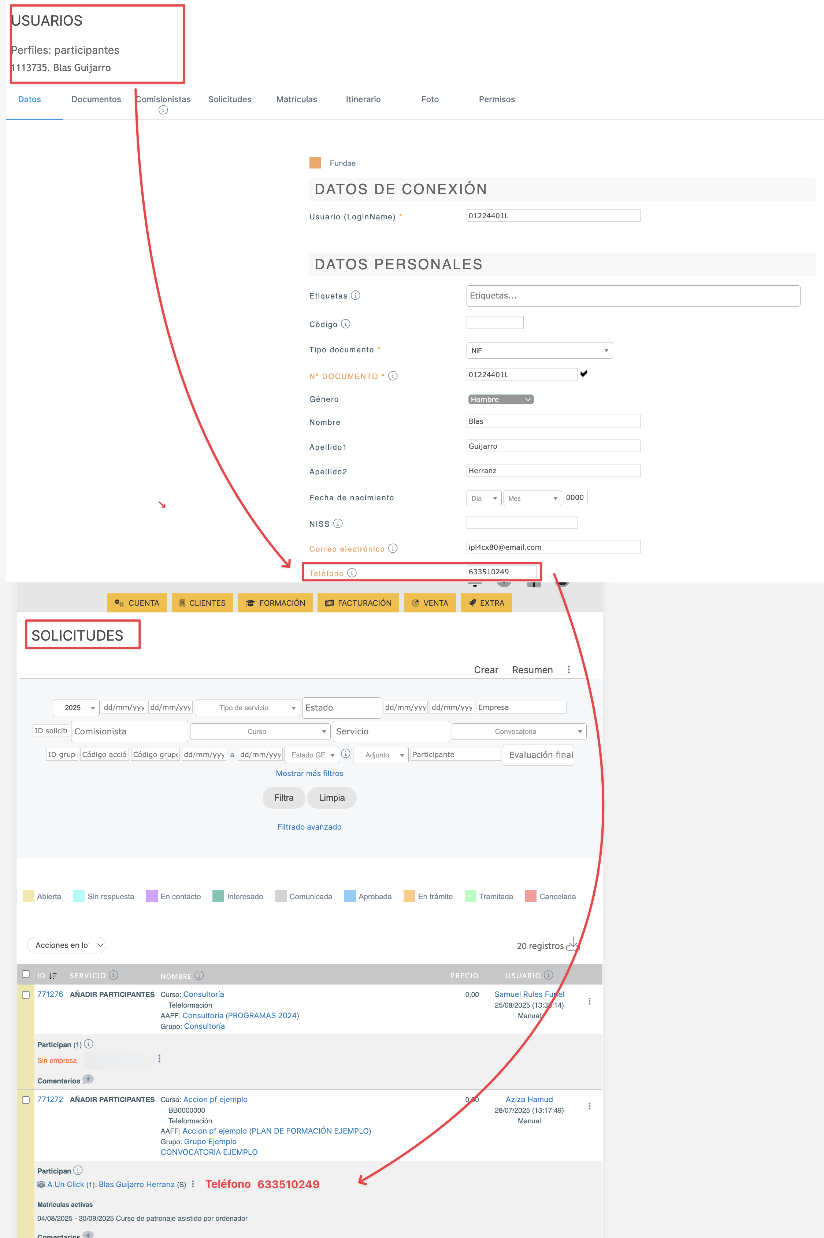Click the info icon beside Teléfono label
This screenshot has width=824, height=1238.
352,573
